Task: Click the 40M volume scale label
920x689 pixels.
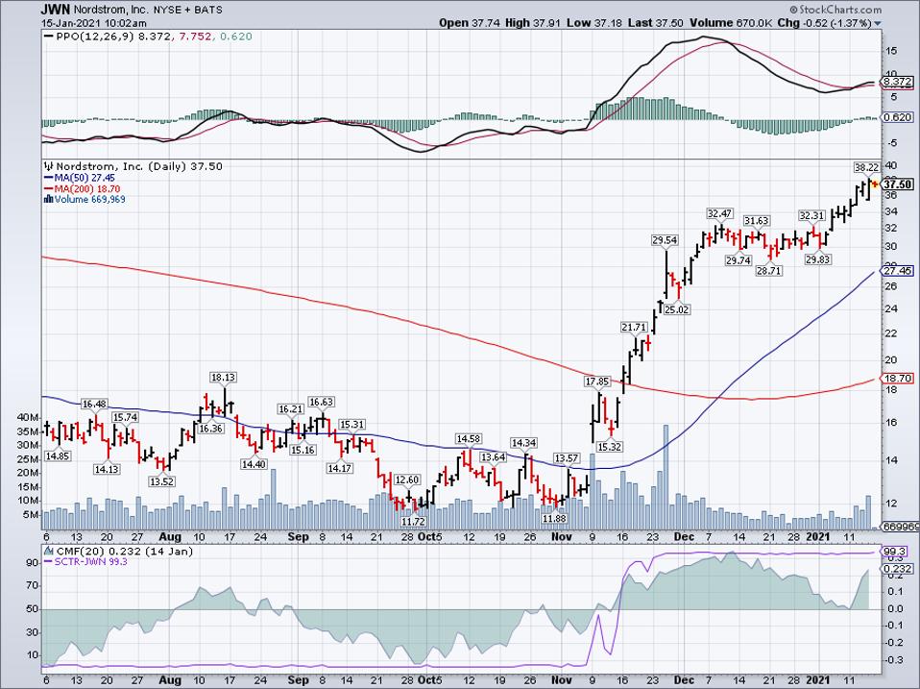Action: pyautogui.click(x=29, y=417)
